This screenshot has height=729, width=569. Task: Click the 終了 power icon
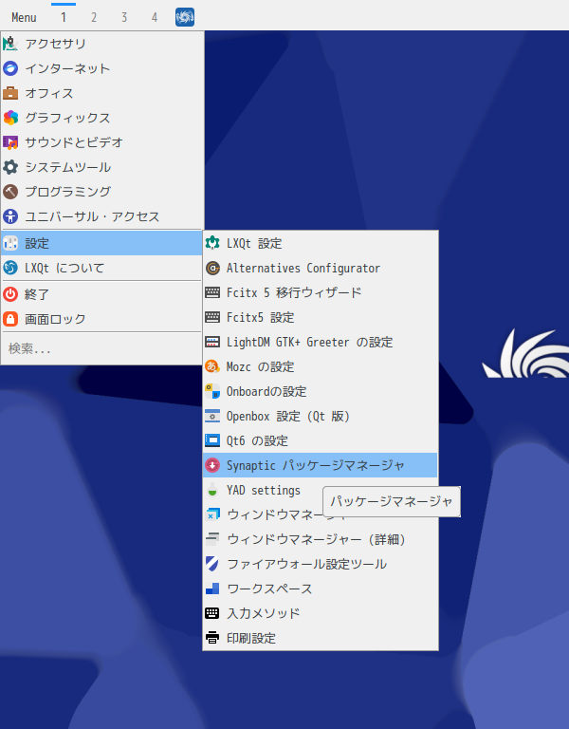pos(10,294)
